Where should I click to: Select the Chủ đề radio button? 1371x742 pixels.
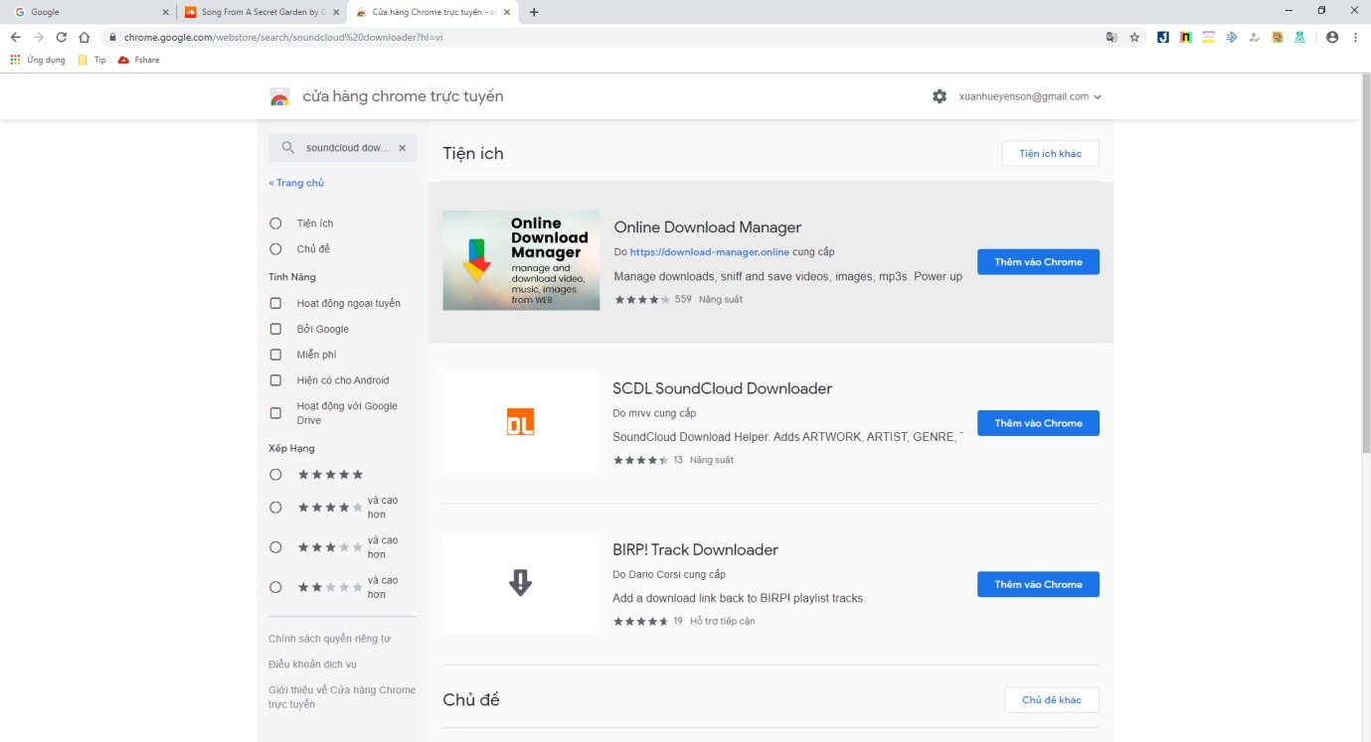(x=275, y=249)
